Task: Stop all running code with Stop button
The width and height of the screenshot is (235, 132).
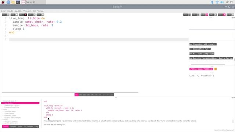Action: 14,15
